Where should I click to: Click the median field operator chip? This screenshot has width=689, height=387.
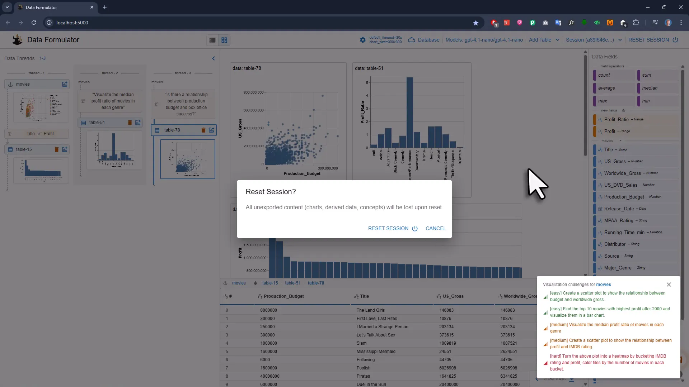pyautogui.click(x=650, y=88)
